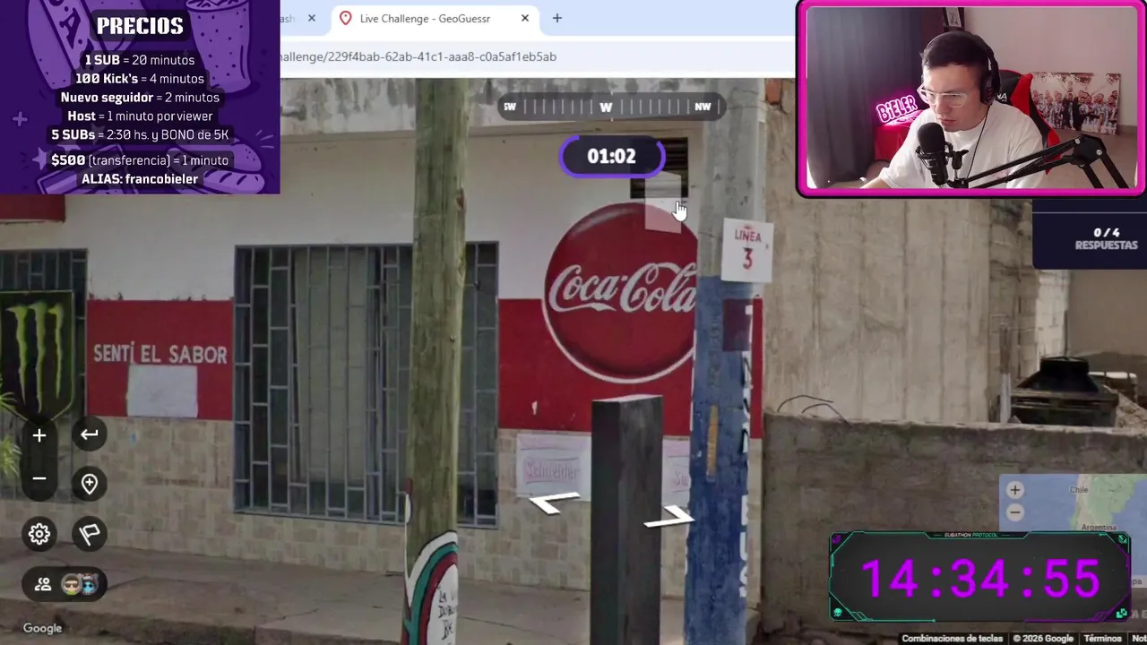
Task: Open GeoGuessr settings gear
Action: pyautogui.click(x=39, y=534)
